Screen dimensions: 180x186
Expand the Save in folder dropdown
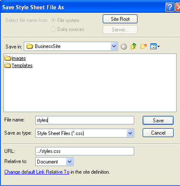(114, 46)
